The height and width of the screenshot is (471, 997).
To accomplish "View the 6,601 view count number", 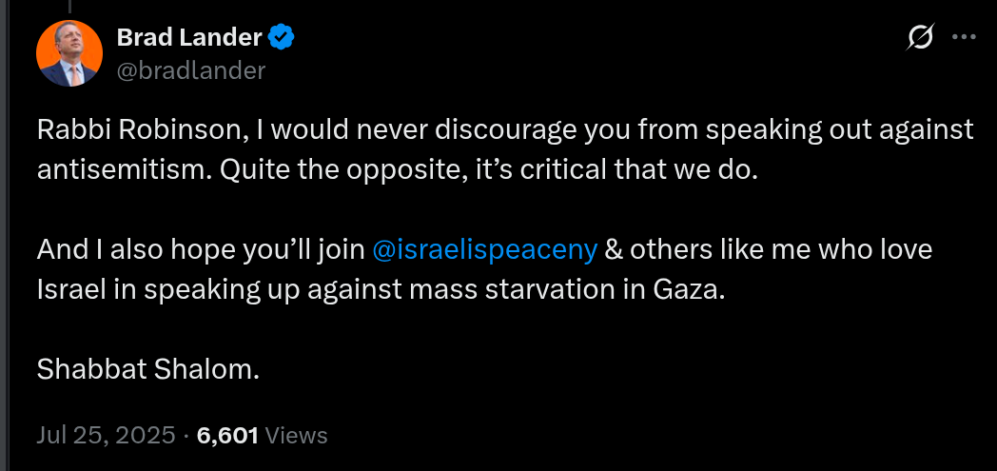I will pyautogui.click(x=227, y=436).
